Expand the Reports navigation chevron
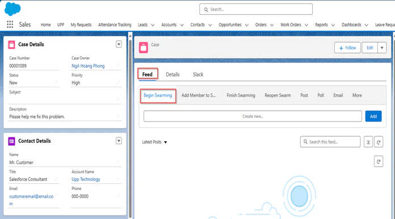The width and height of the screenshot is (395, 219). (333, 25)
